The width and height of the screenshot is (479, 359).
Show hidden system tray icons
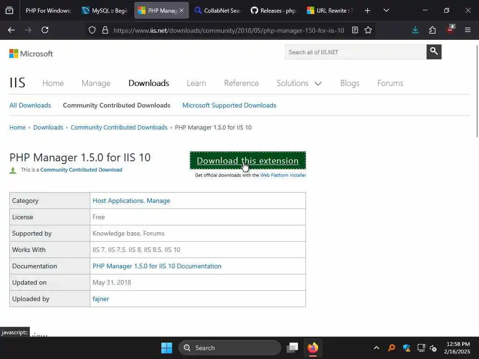pos(377,348)
